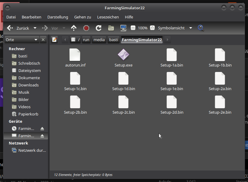Eject the Farmin... optical disc device

[42, 128]
